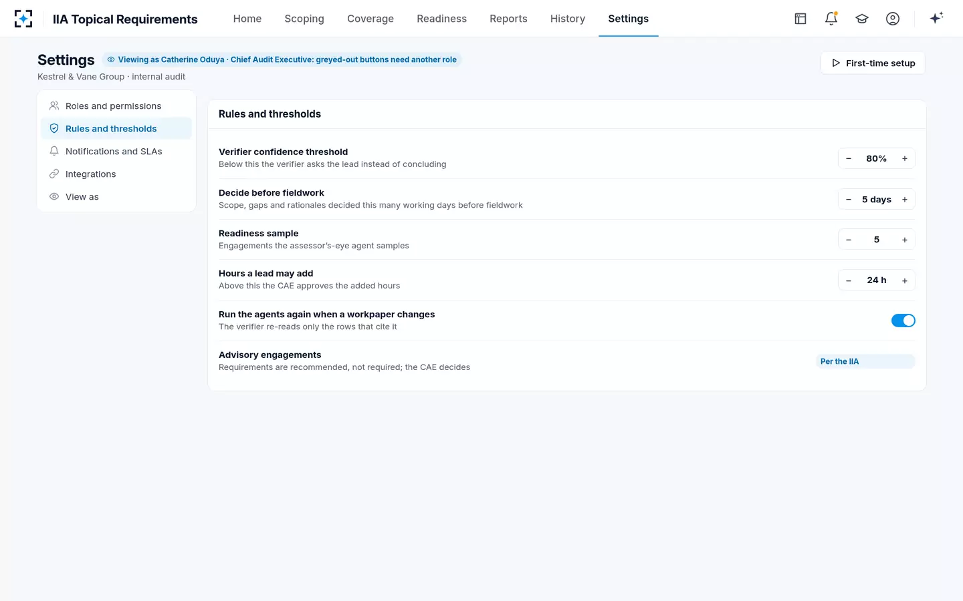
Task: Click the 24 h value
Action: coord(876,280)
